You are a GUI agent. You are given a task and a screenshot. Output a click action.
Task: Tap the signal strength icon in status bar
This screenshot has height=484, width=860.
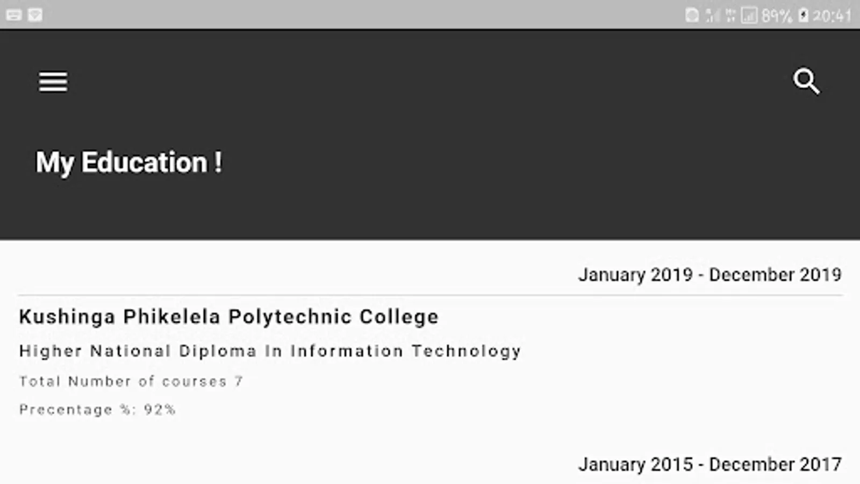[x=713, y=16]
